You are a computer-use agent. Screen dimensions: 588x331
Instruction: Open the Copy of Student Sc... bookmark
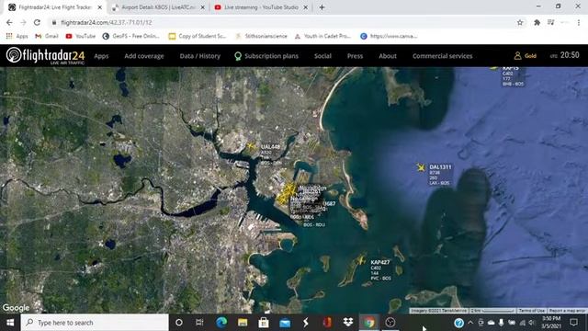tap(198, 36)
